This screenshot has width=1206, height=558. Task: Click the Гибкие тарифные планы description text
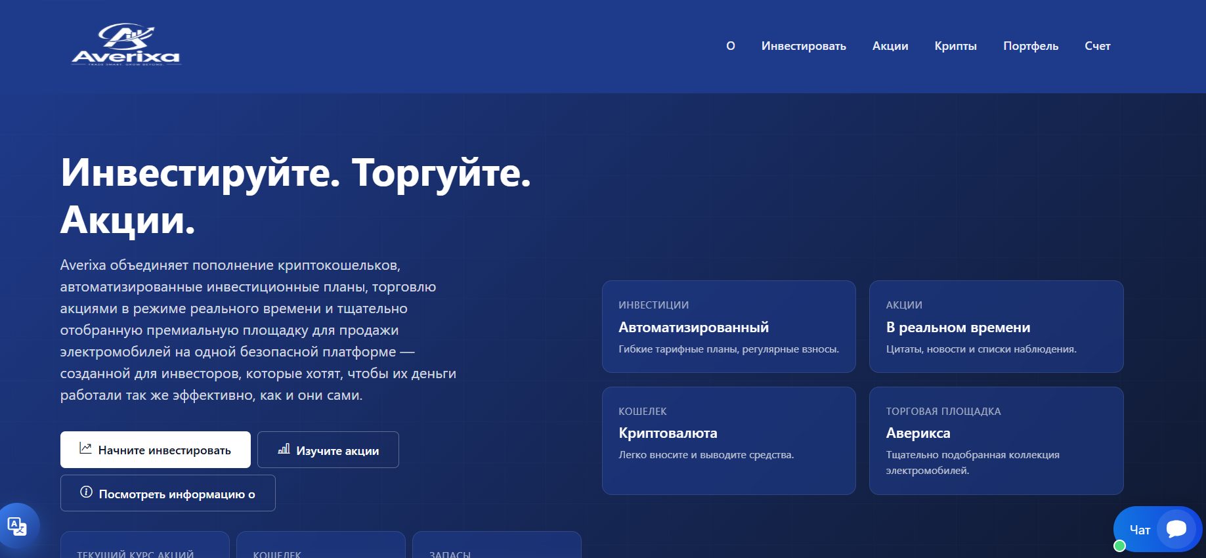click(729, 349)
